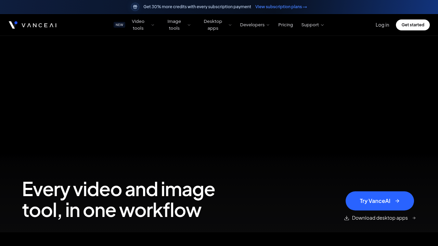Go to the Pricing page

(x=286, y=25)
